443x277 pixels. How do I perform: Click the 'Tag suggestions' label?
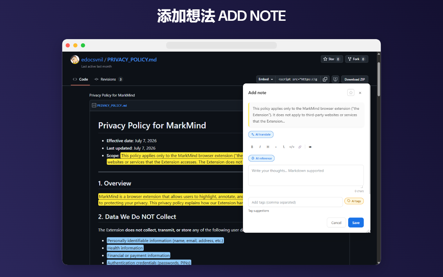point(259,211)
